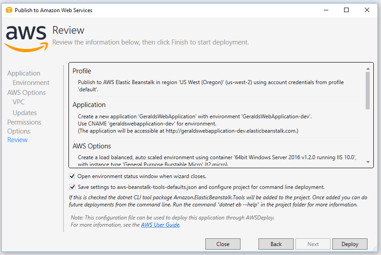Open the Permissions wizard step
The height and width of the screenshot is (255, 381).
pos(24,122)
